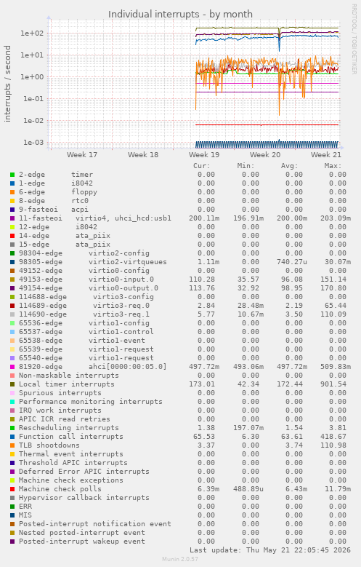361x567 pixels.
Task: Click the Cur: column header
Action: pyautogui.click(x=201, y=166)
